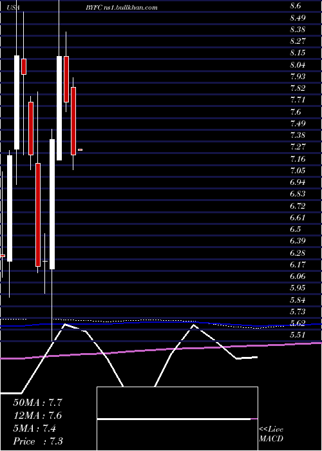Click the 7.93 price axis label
Image resolution: width=322 pixels, height=451 pixels.
tap(298, 76)
